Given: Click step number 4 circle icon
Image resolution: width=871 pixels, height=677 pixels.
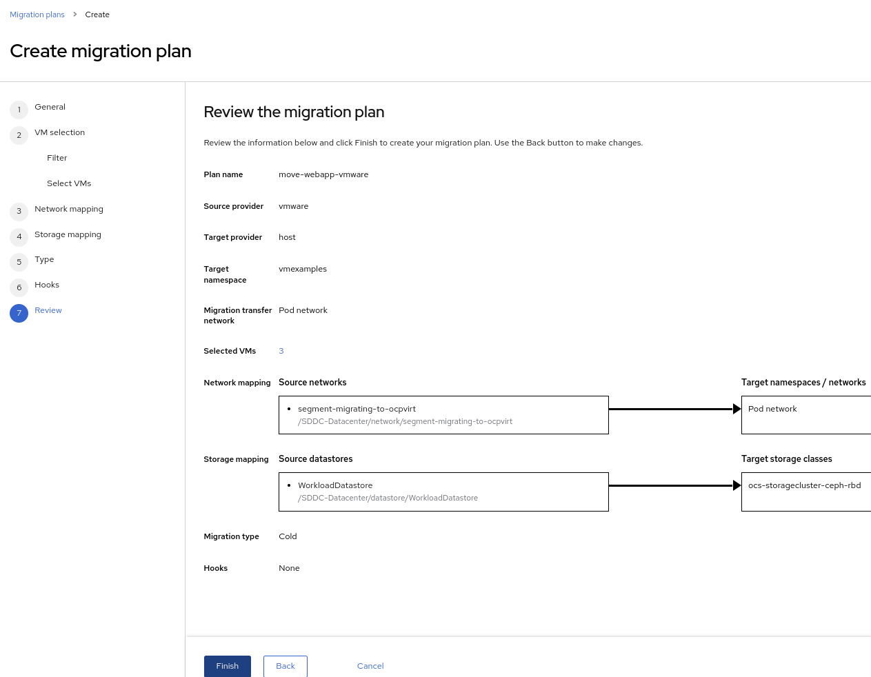Looking at the screenshot, I should pos(19,237).
